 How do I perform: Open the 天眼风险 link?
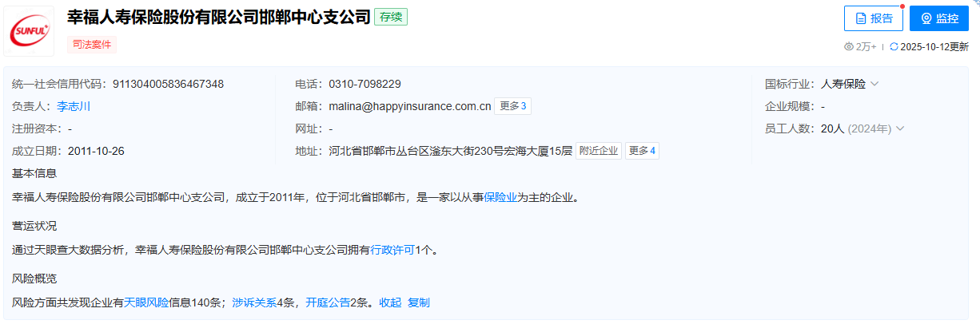[x=146, y=302]
